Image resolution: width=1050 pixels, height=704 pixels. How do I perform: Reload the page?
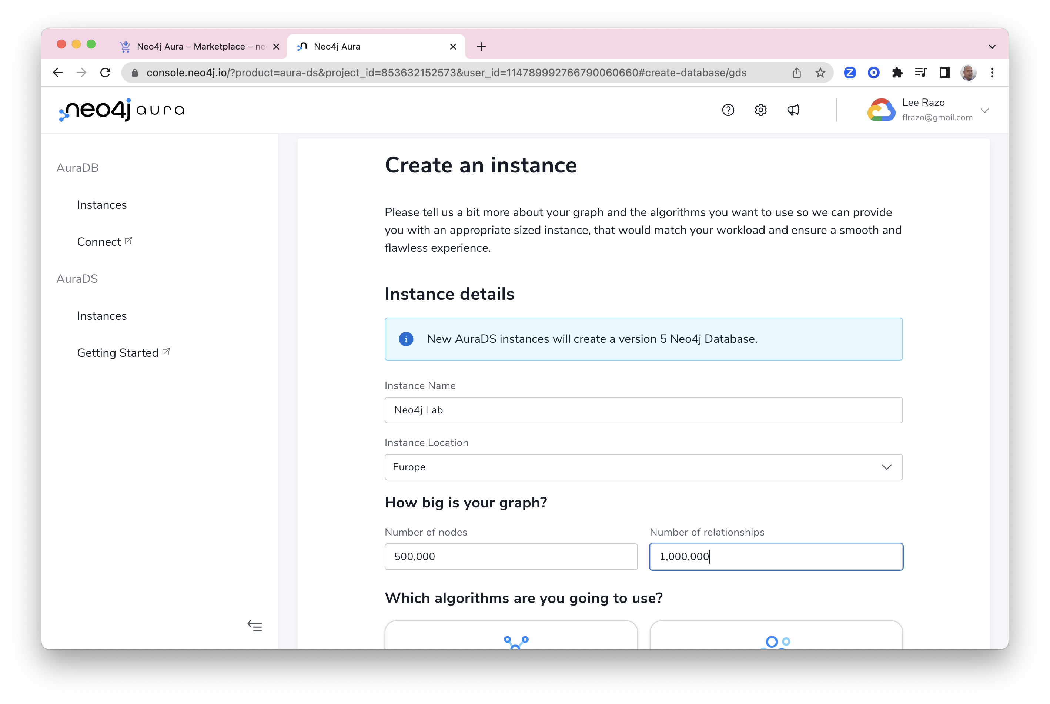click(x=106, y=73)
